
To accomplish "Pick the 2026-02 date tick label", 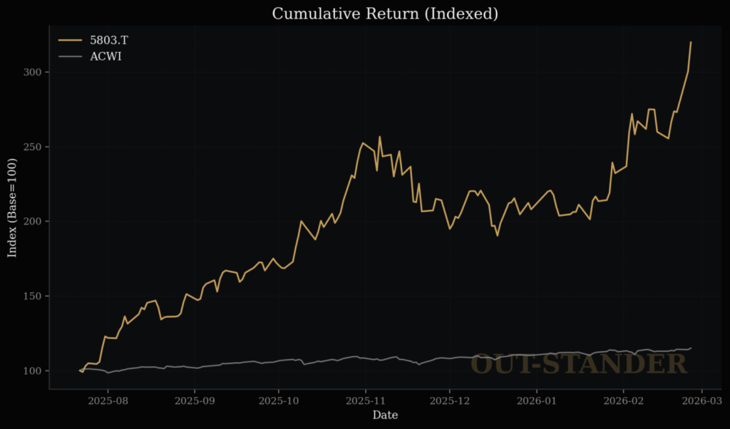I will pos(624,400).
